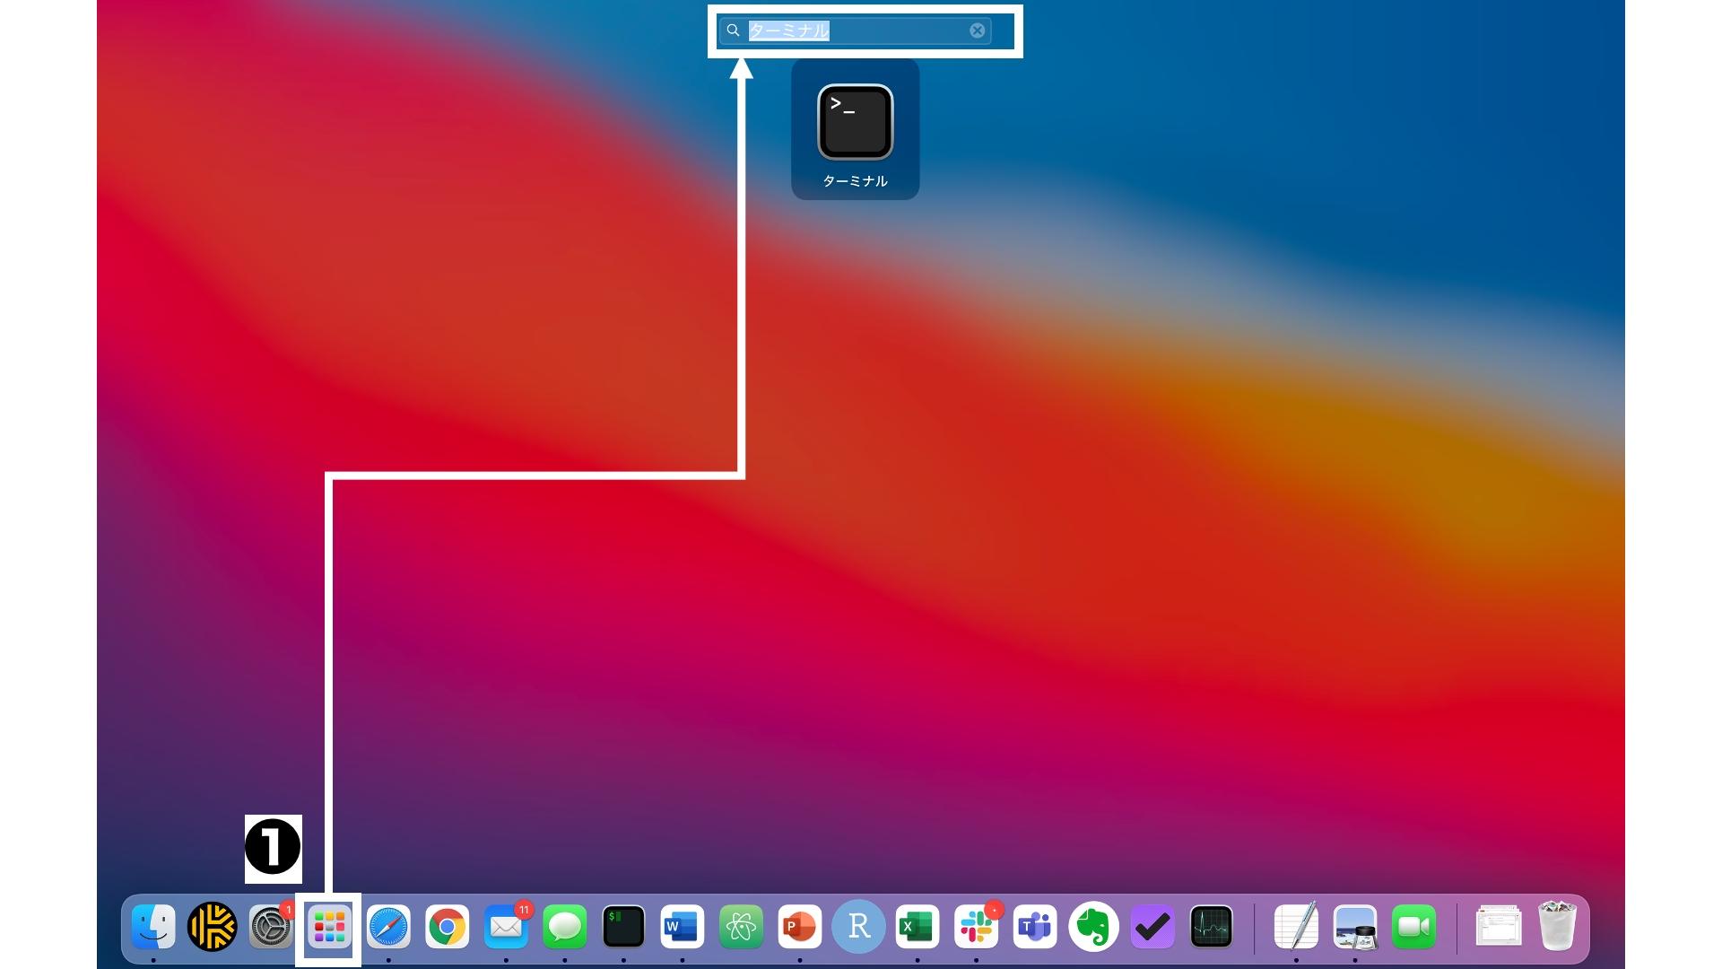This screenshot has width=1722, height=969.
Task: Launch R application from the Dock
Action: (x=858, y=927)
